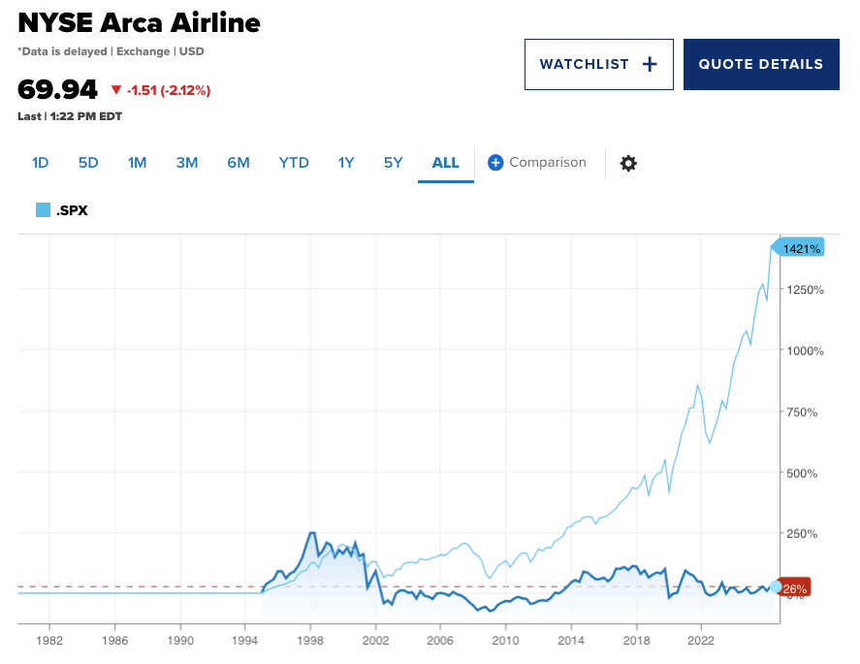This screenshot has width=860, height=664.
Task: Click the Comparison label
Action: pyautogui.click(x=548, y=162)
